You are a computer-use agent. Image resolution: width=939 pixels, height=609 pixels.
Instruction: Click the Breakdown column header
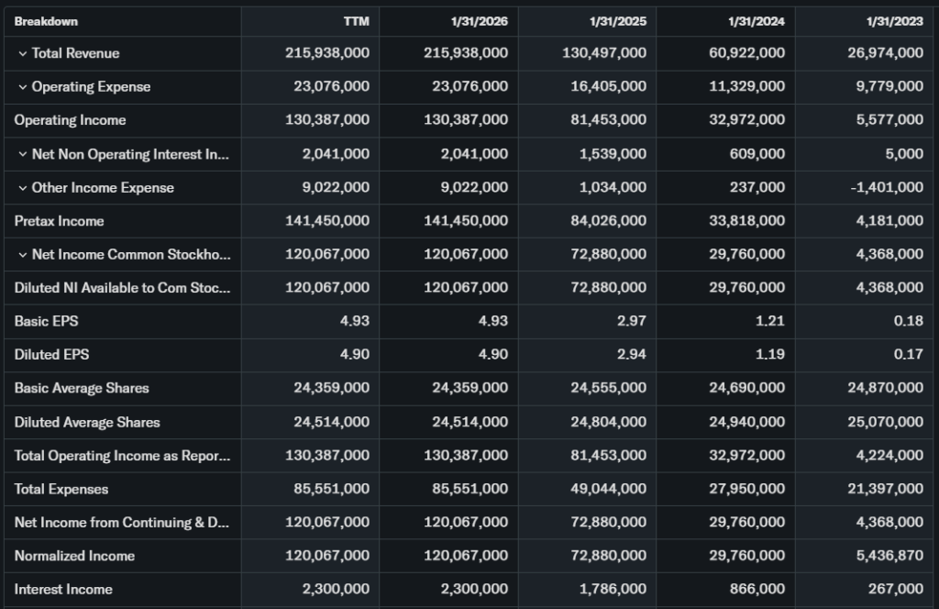46,21
